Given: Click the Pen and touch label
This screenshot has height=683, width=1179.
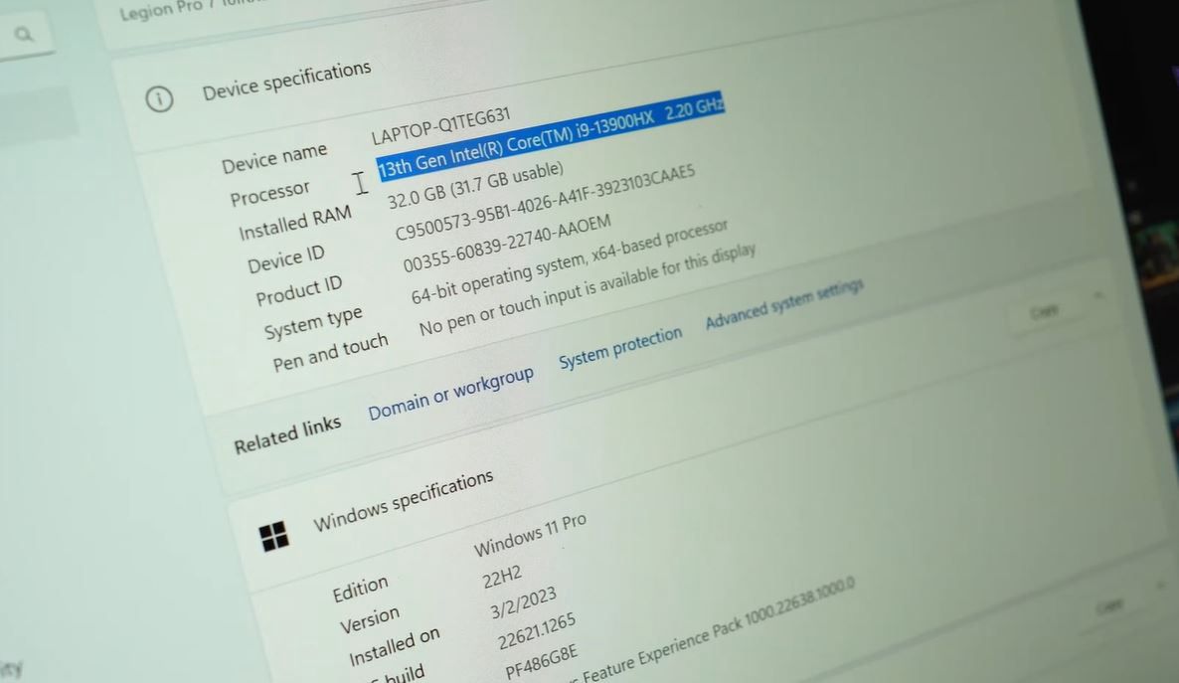Looking at the screenshot, I should tap(330, 353).
